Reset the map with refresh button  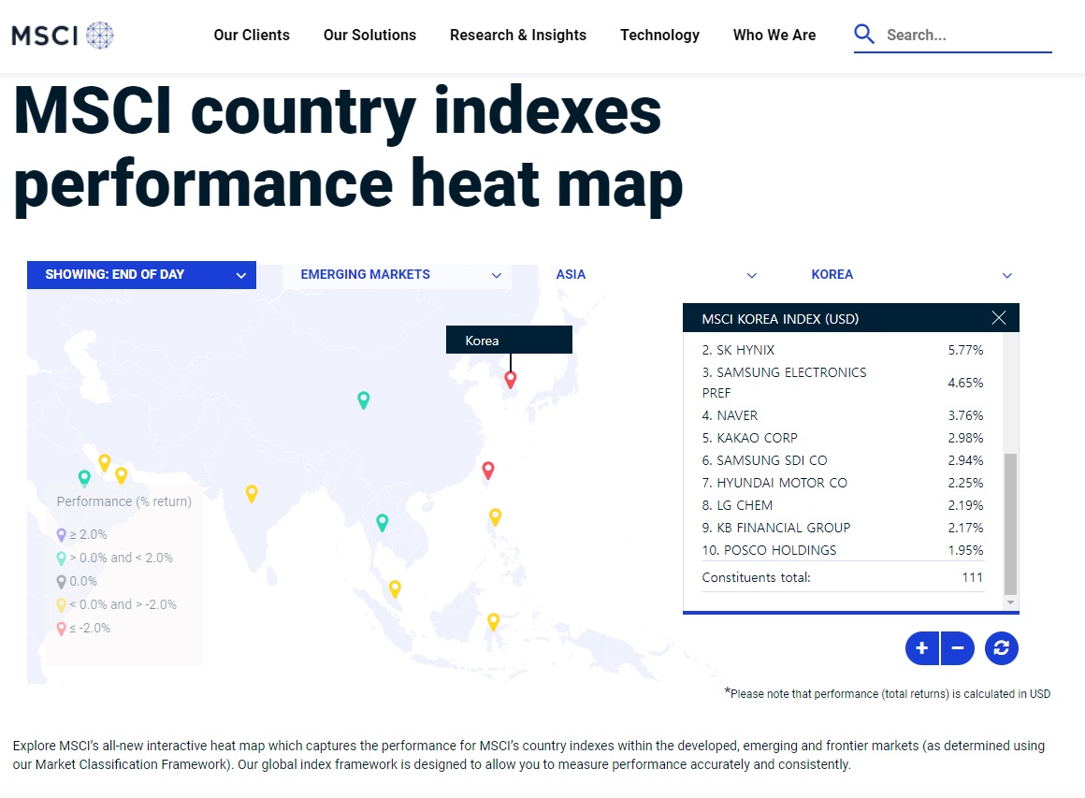(x=1001, y=648)
